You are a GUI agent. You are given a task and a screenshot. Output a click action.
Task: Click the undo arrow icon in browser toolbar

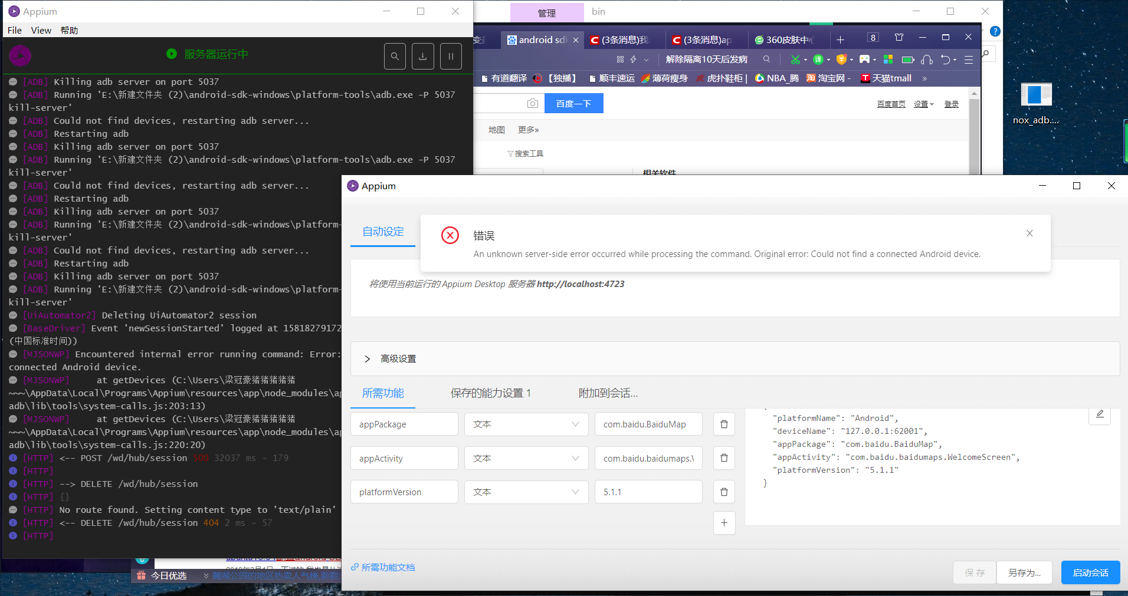tap(945, 60)
